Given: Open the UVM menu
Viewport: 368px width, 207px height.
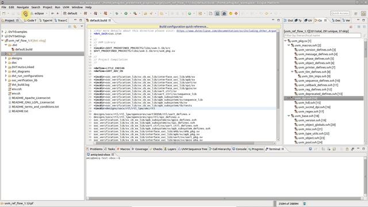Looking at the screenshot, I should [66, 7].
